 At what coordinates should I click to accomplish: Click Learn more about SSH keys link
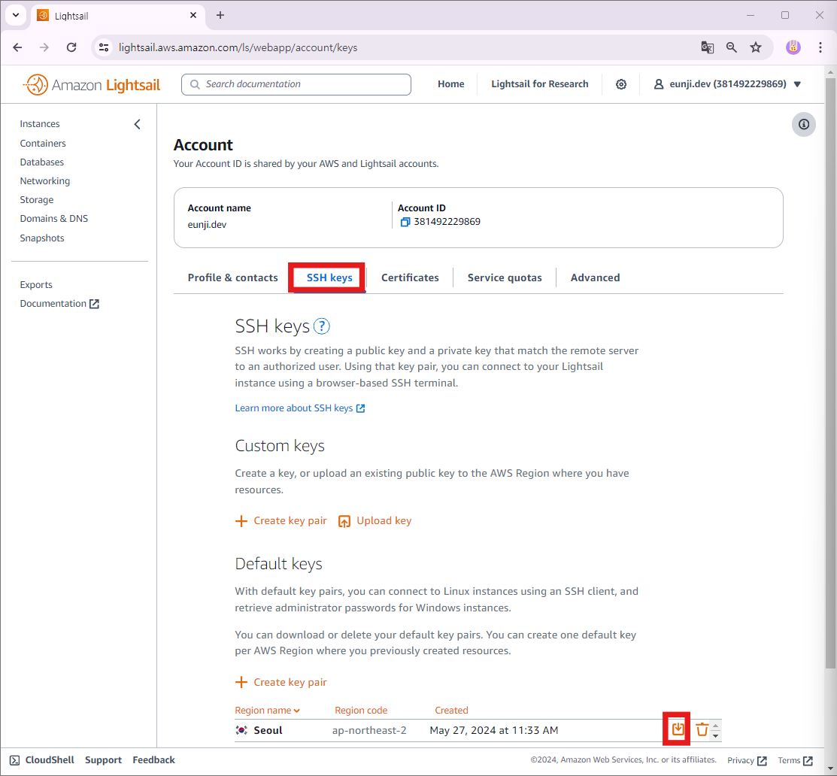(300, 408)
